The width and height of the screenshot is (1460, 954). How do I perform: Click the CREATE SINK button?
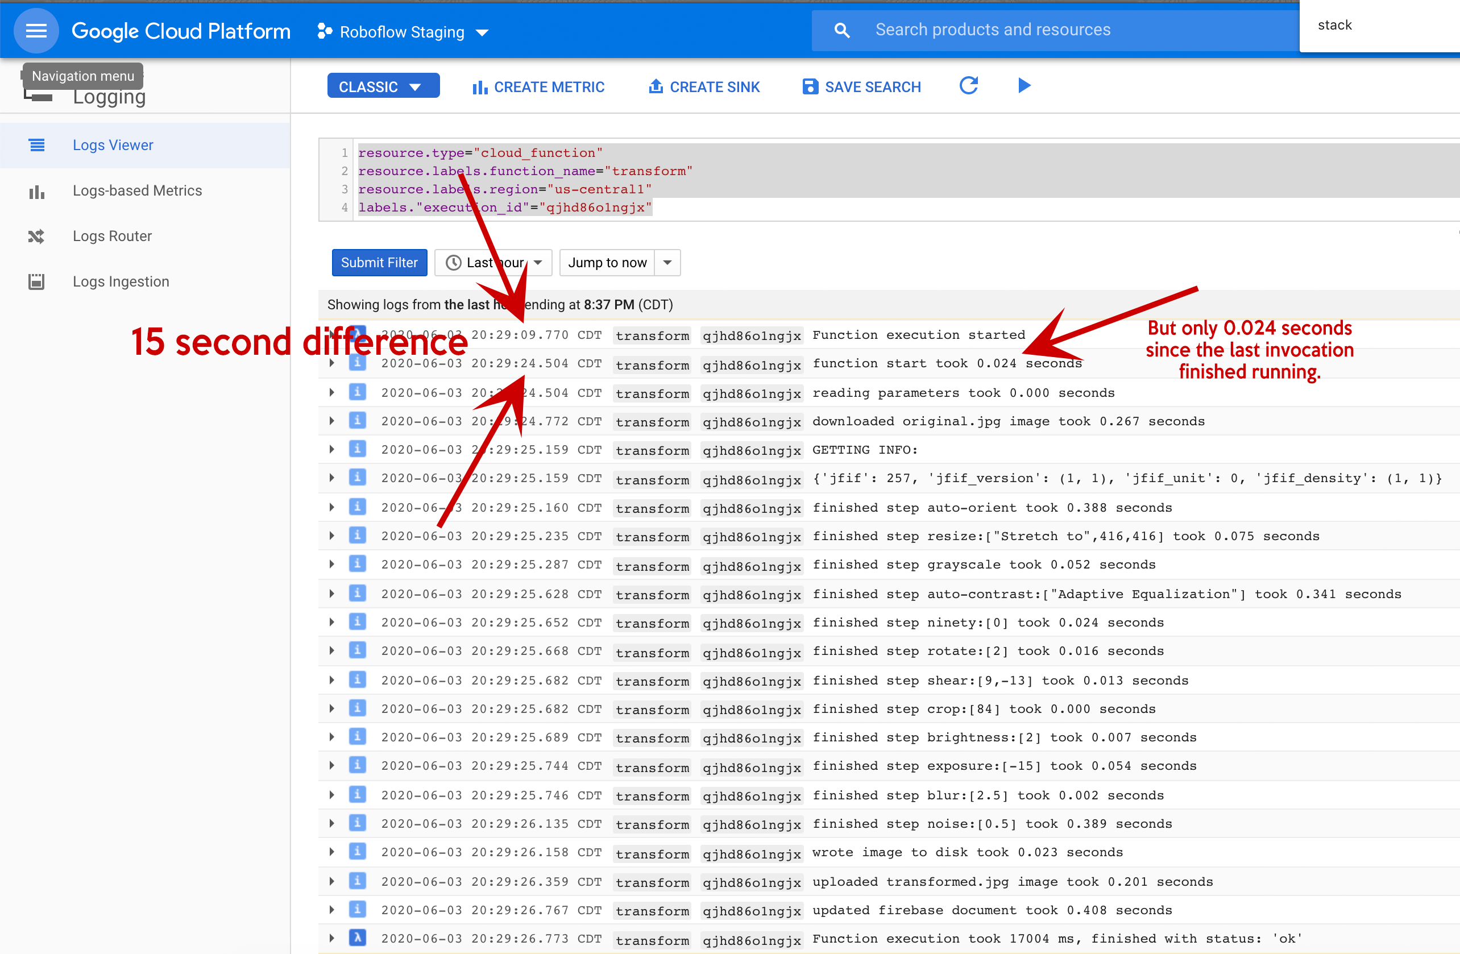tap(704, 87)
